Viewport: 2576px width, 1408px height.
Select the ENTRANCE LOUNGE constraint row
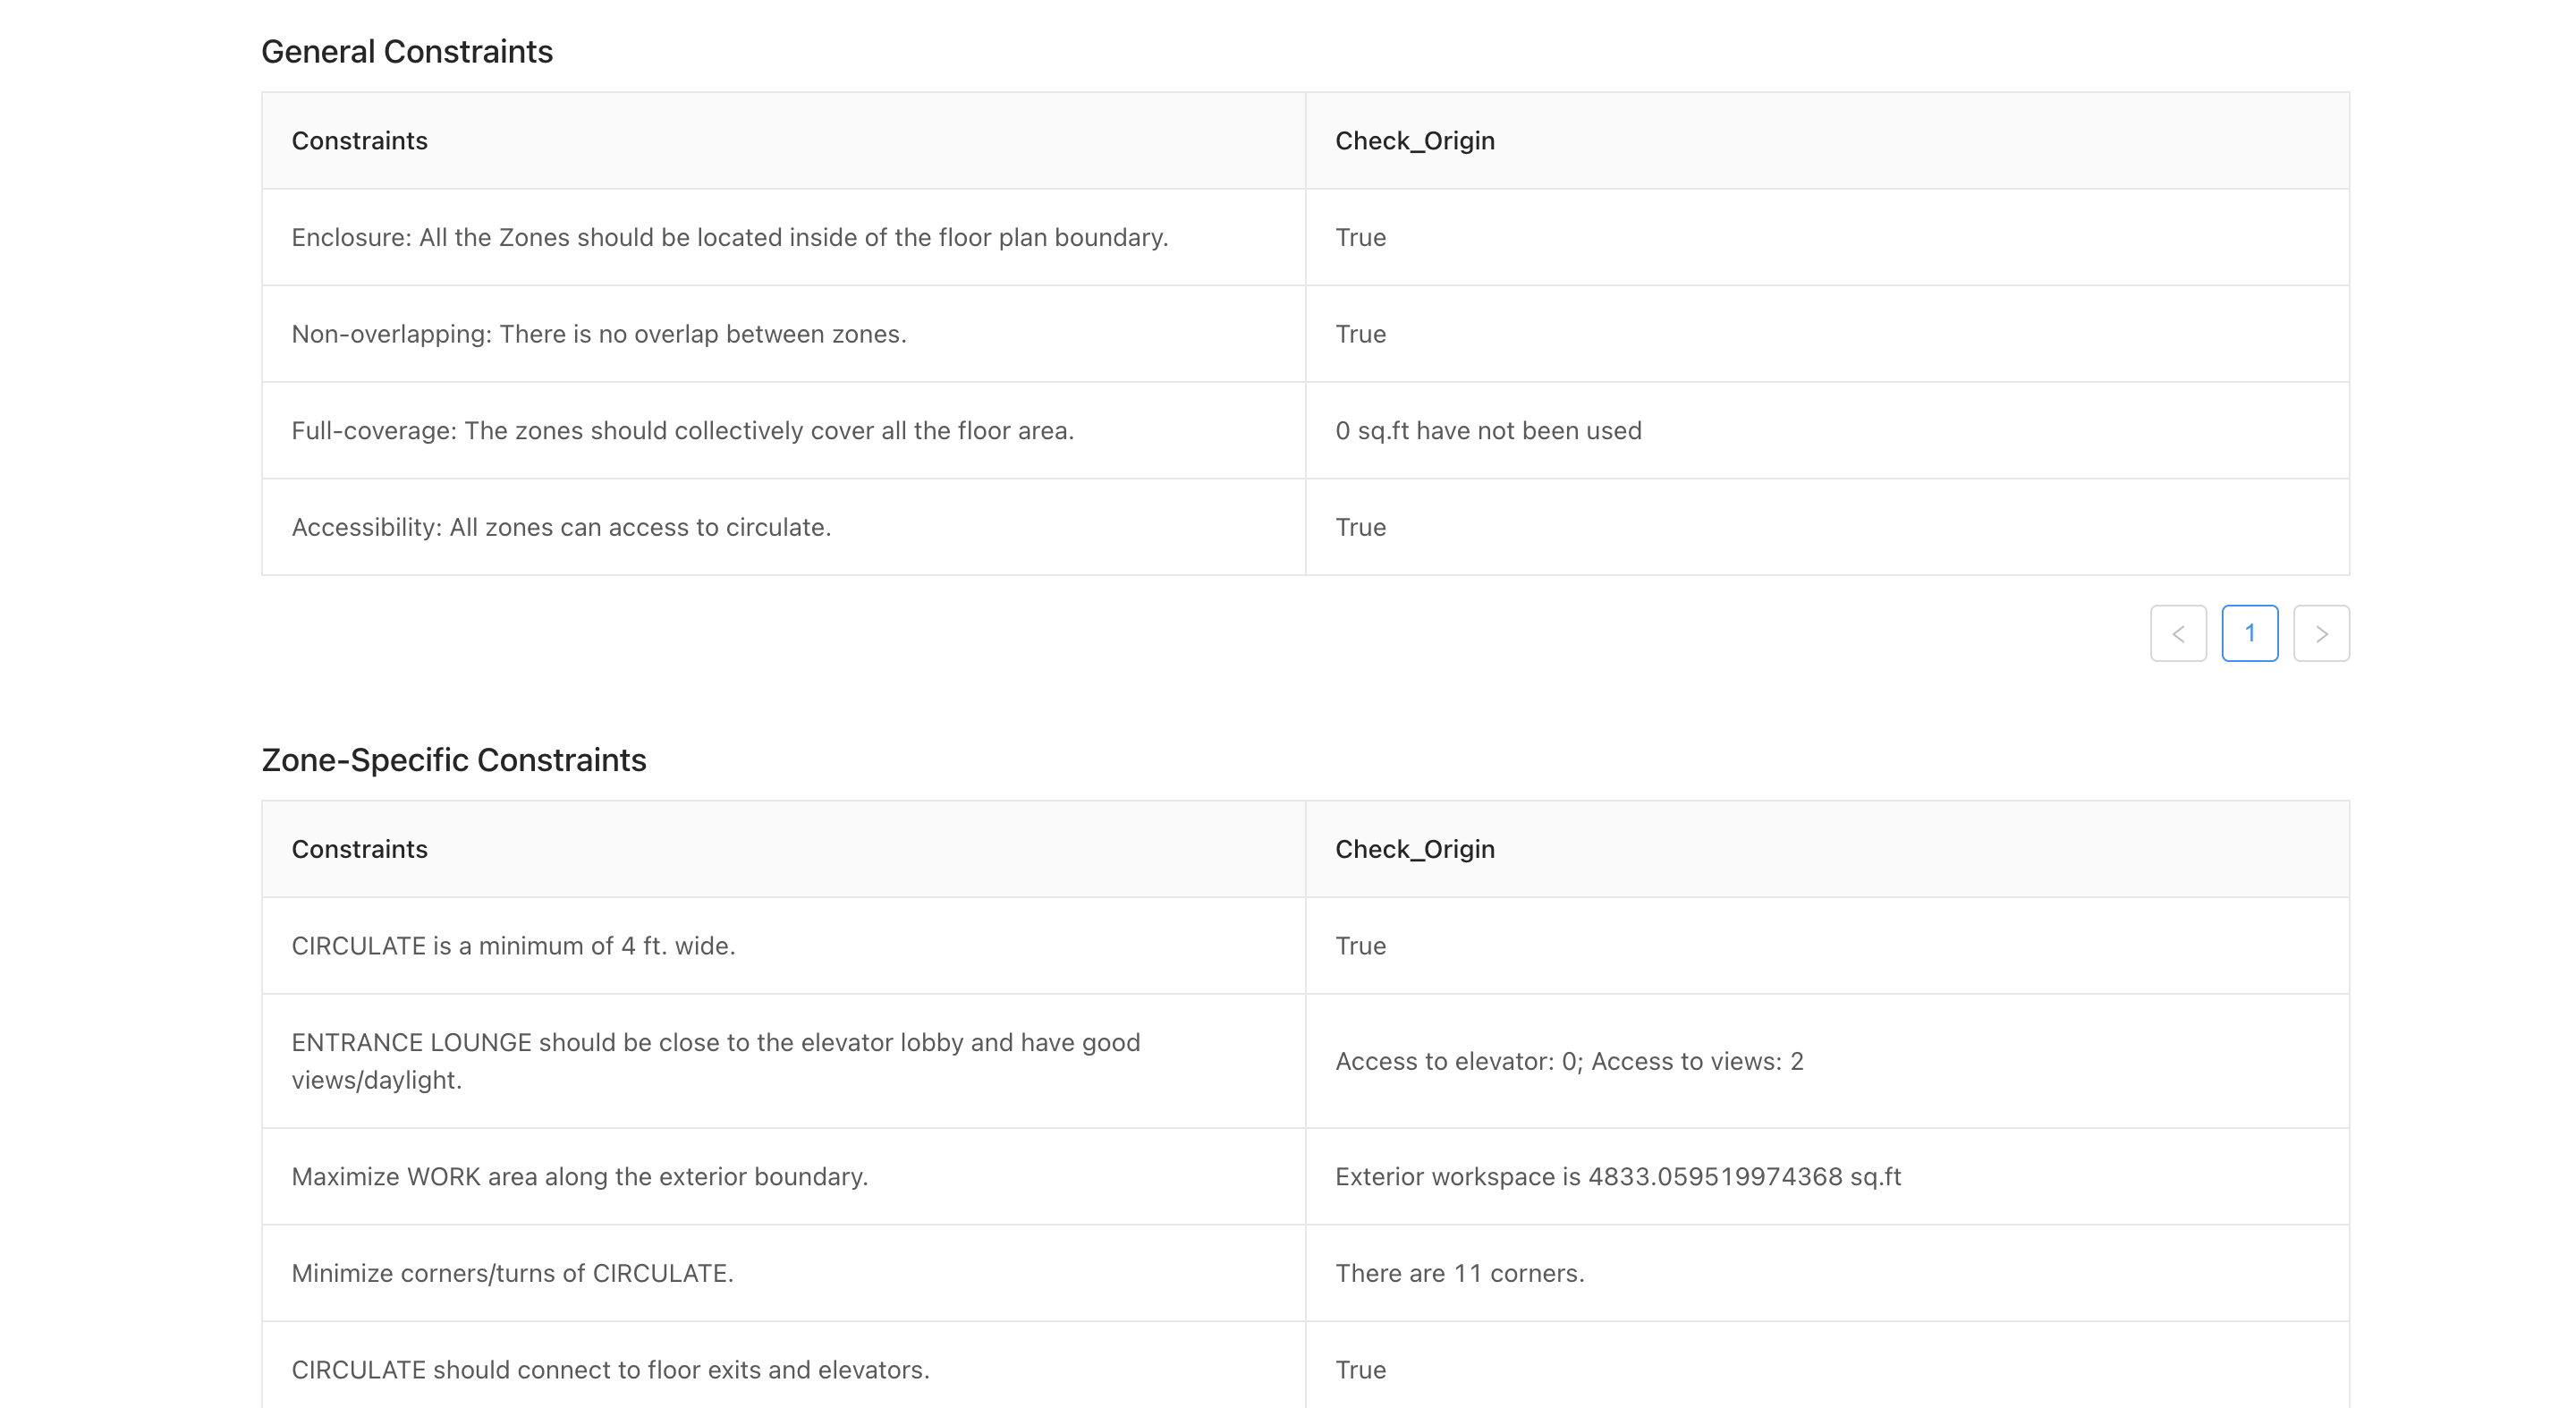click(x=715, y=1060)
